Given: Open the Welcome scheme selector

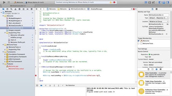Looking at the screenshot, I should [19, 2].
